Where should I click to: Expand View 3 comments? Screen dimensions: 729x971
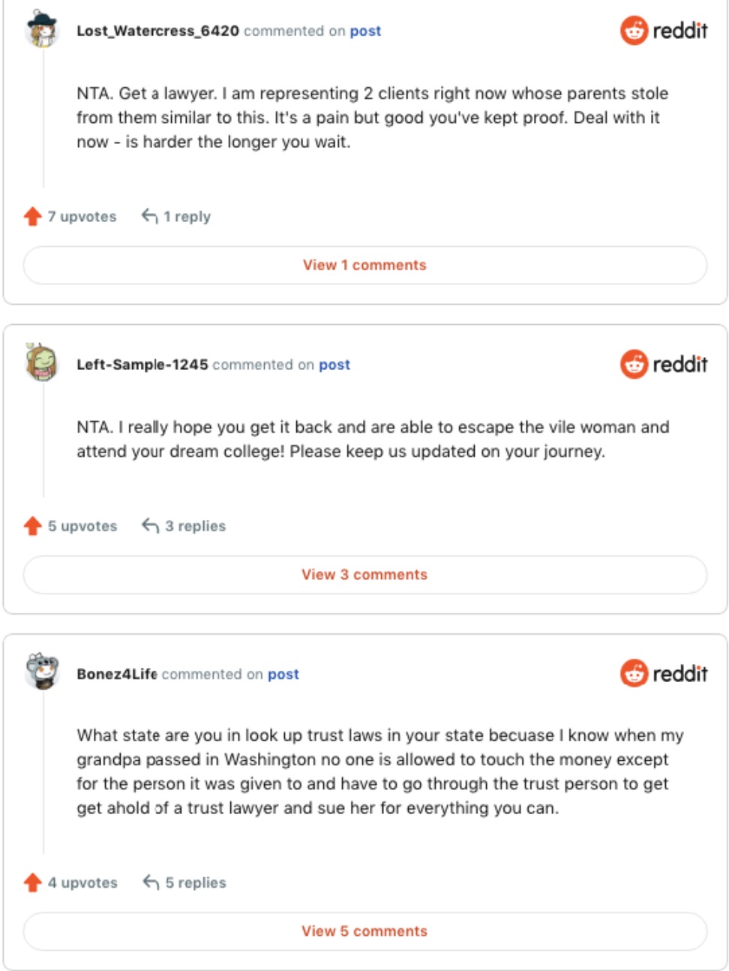(x=364, y=575)
